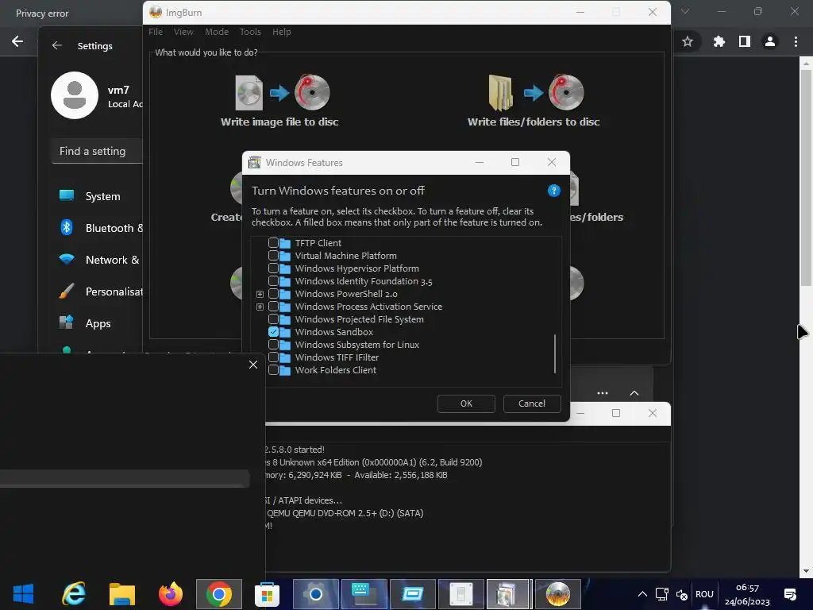Open the ImgBurn Help menu
The width and height of the screenshot is (813, 610).
[x=282, y=32]
